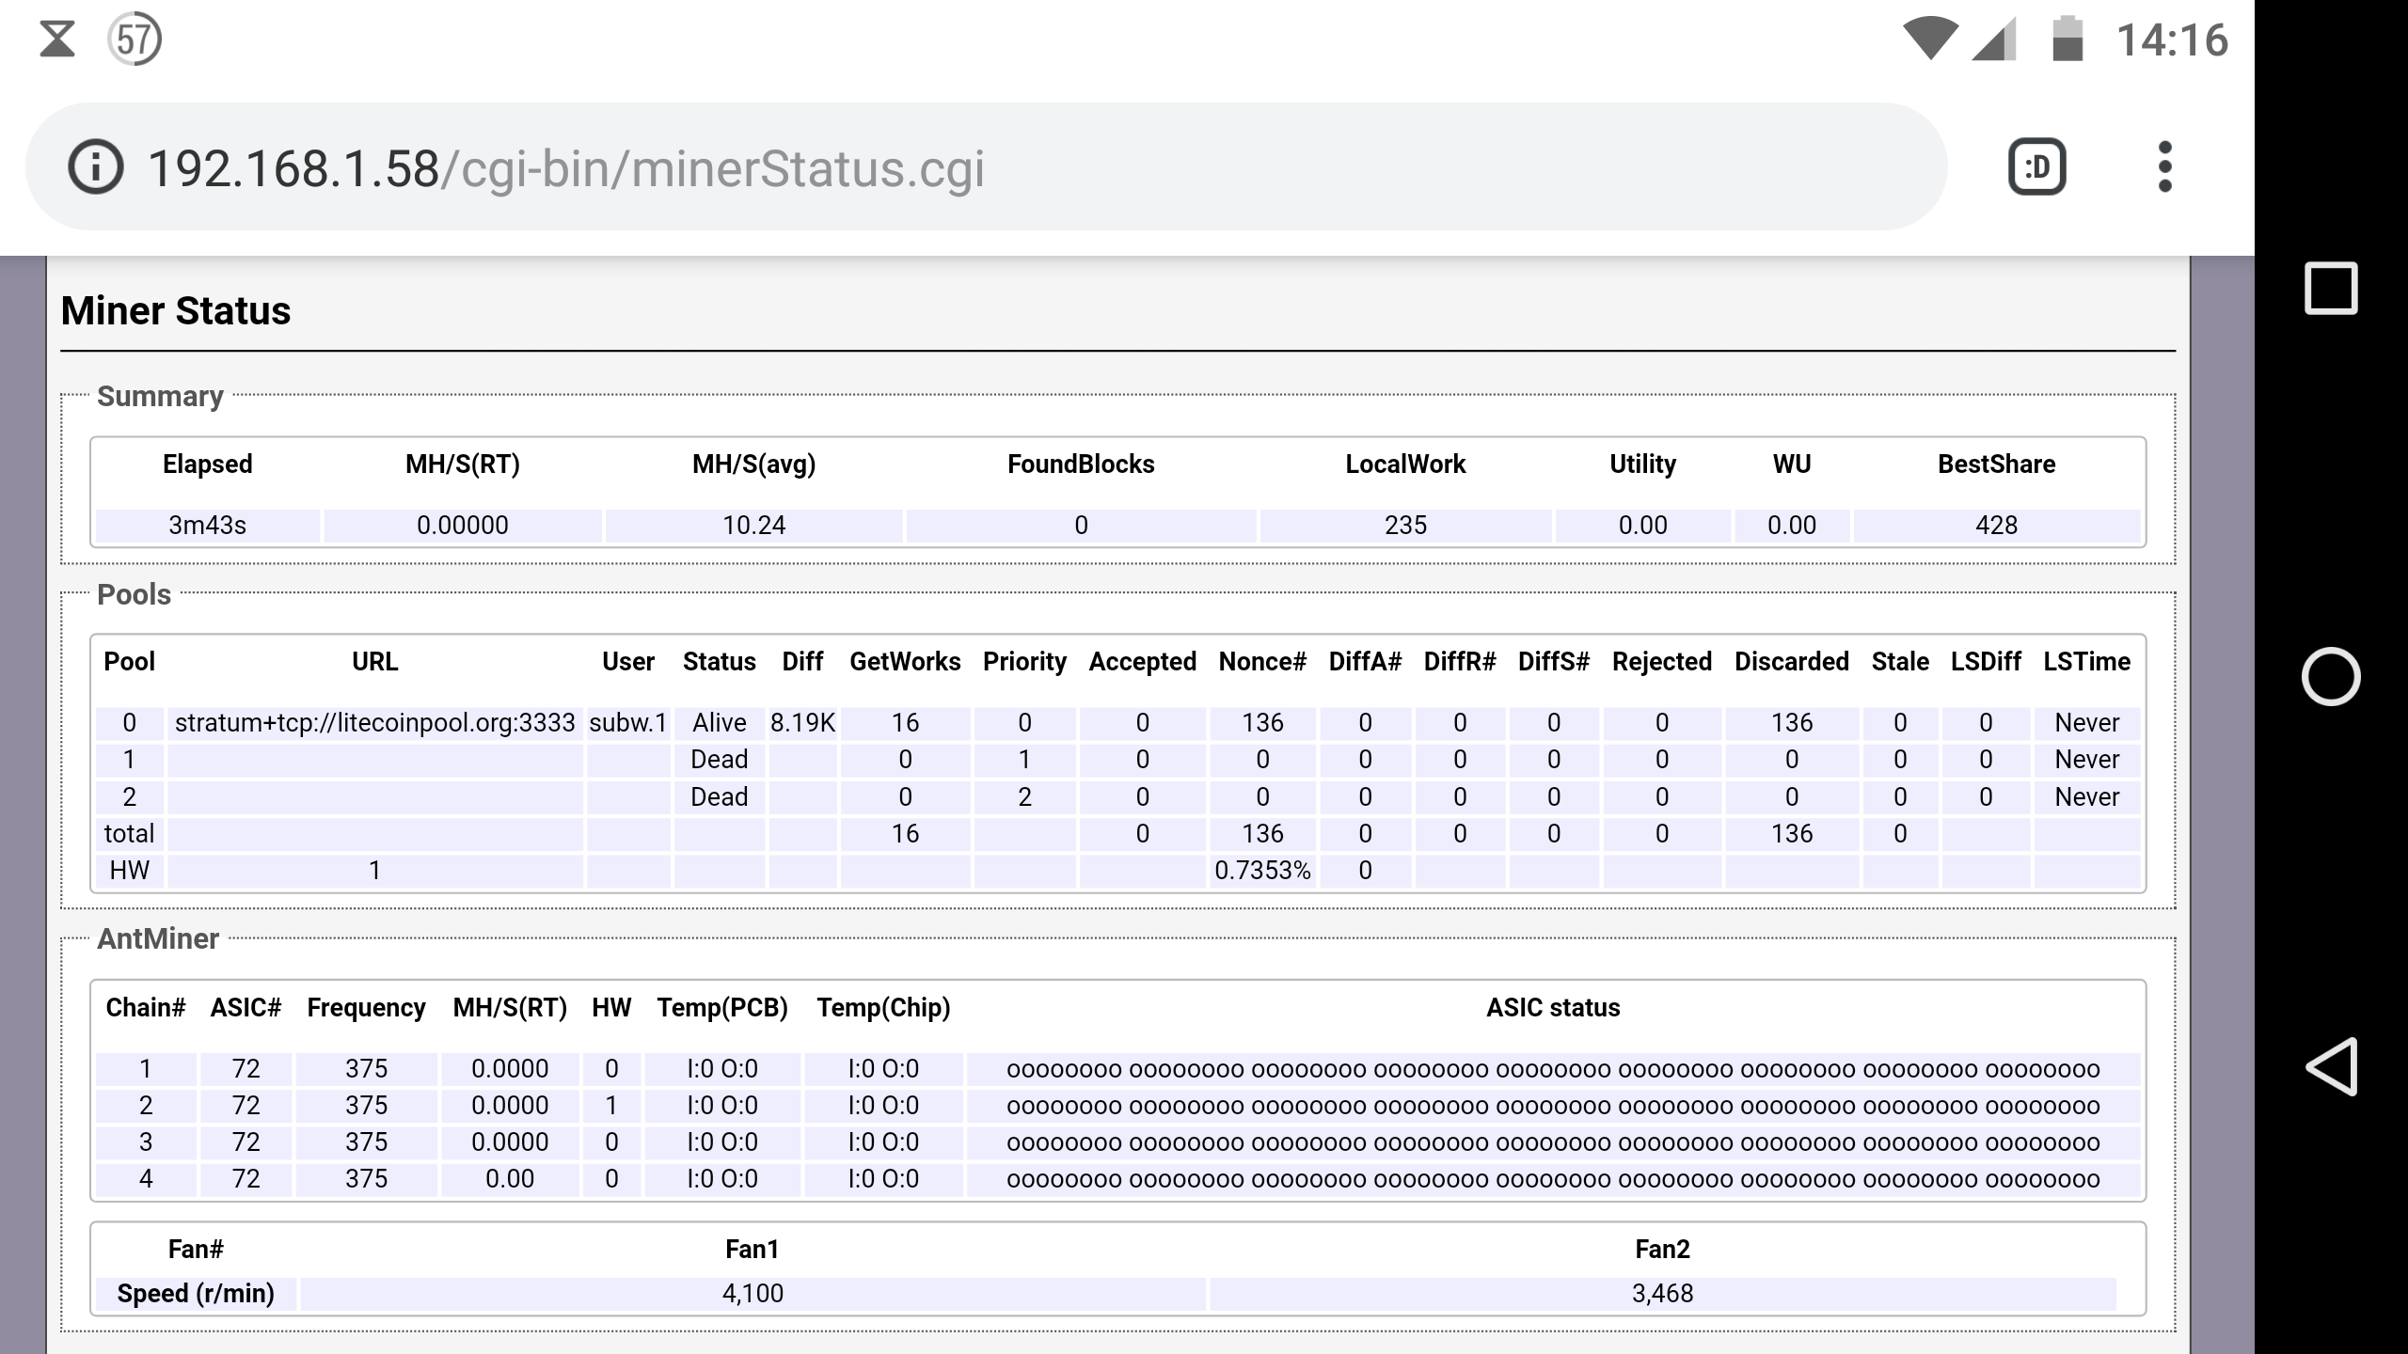The image size is (2408, 1354).
Task: Click the Chain# column header
Action: [x=146, y=1007]
